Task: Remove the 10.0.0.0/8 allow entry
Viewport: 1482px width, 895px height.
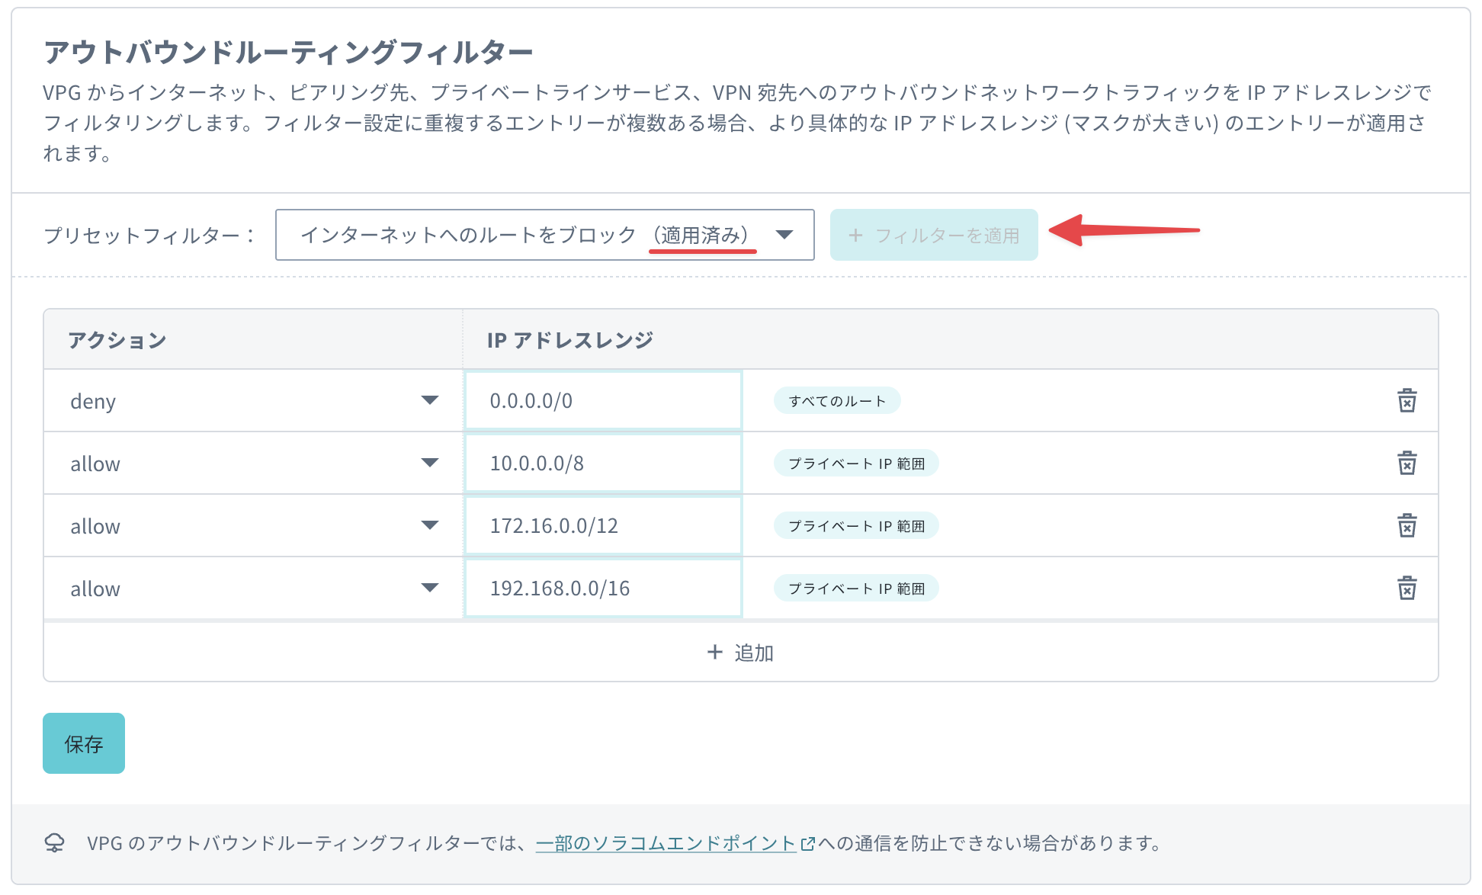Action: coord(1409,462)
